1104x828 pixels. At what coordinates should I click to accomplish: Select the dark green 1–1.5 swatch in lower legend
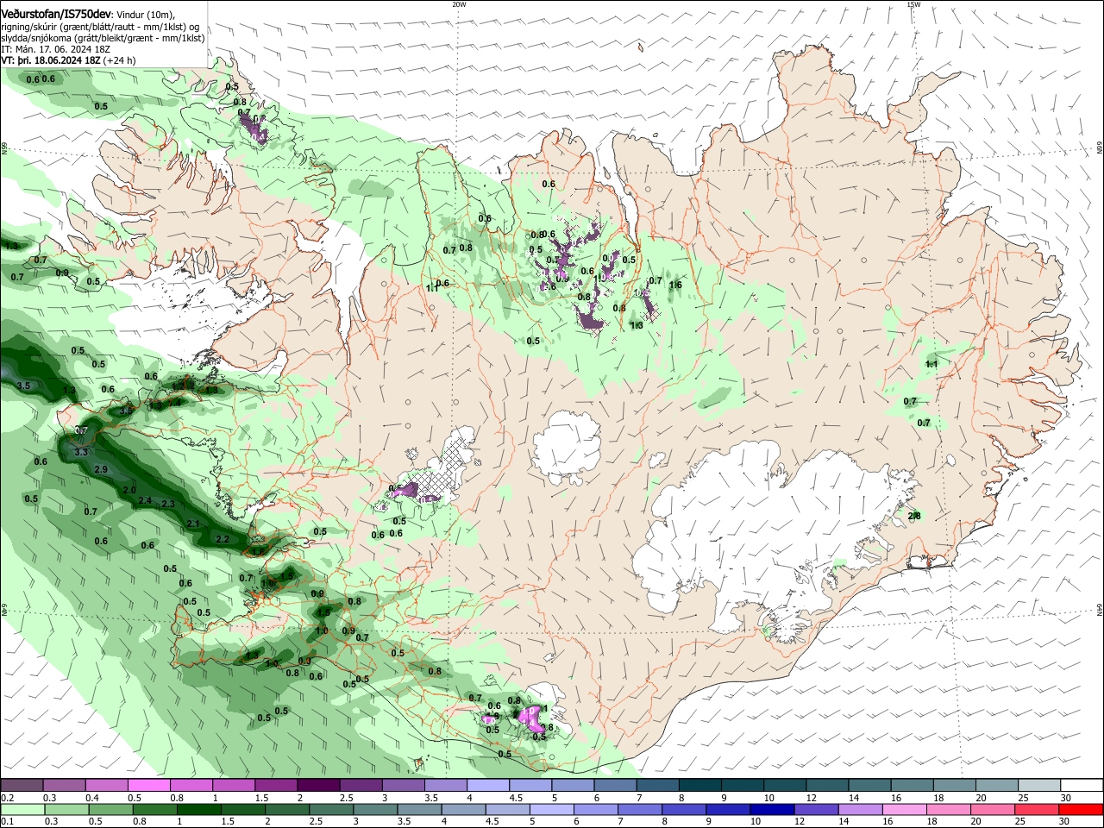(199, 810)
